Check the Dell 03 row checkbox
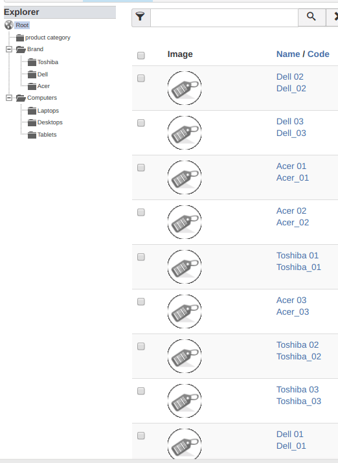Screen dimensions: 338x463 pos(141,123)
